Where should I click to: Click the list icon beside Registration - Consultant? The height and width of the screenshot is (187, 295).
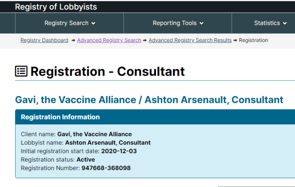(21, 71)
